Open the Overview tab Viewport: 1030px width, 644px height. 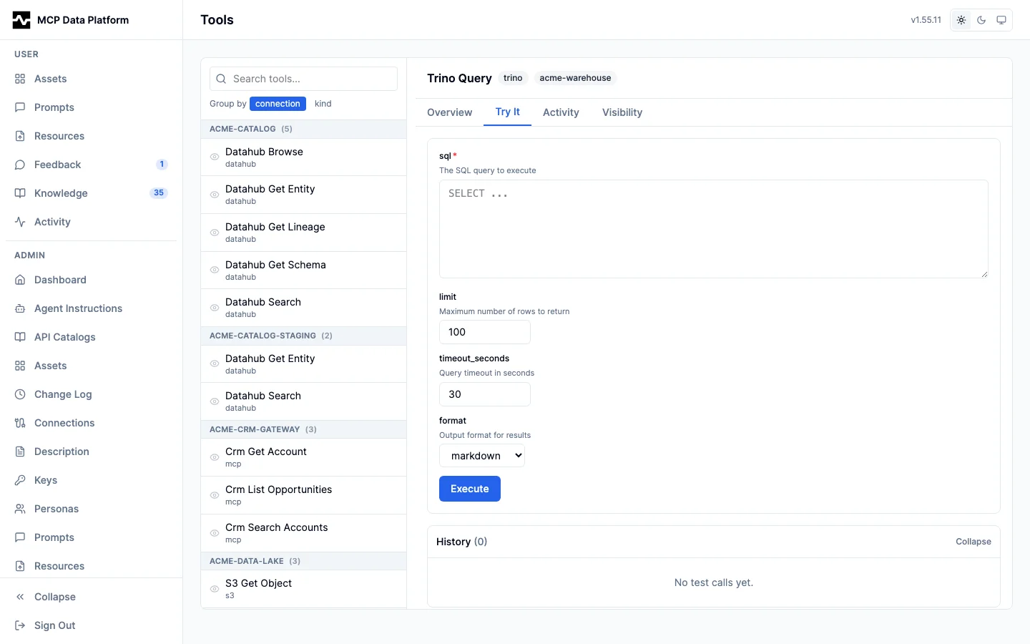coord(450,112)
